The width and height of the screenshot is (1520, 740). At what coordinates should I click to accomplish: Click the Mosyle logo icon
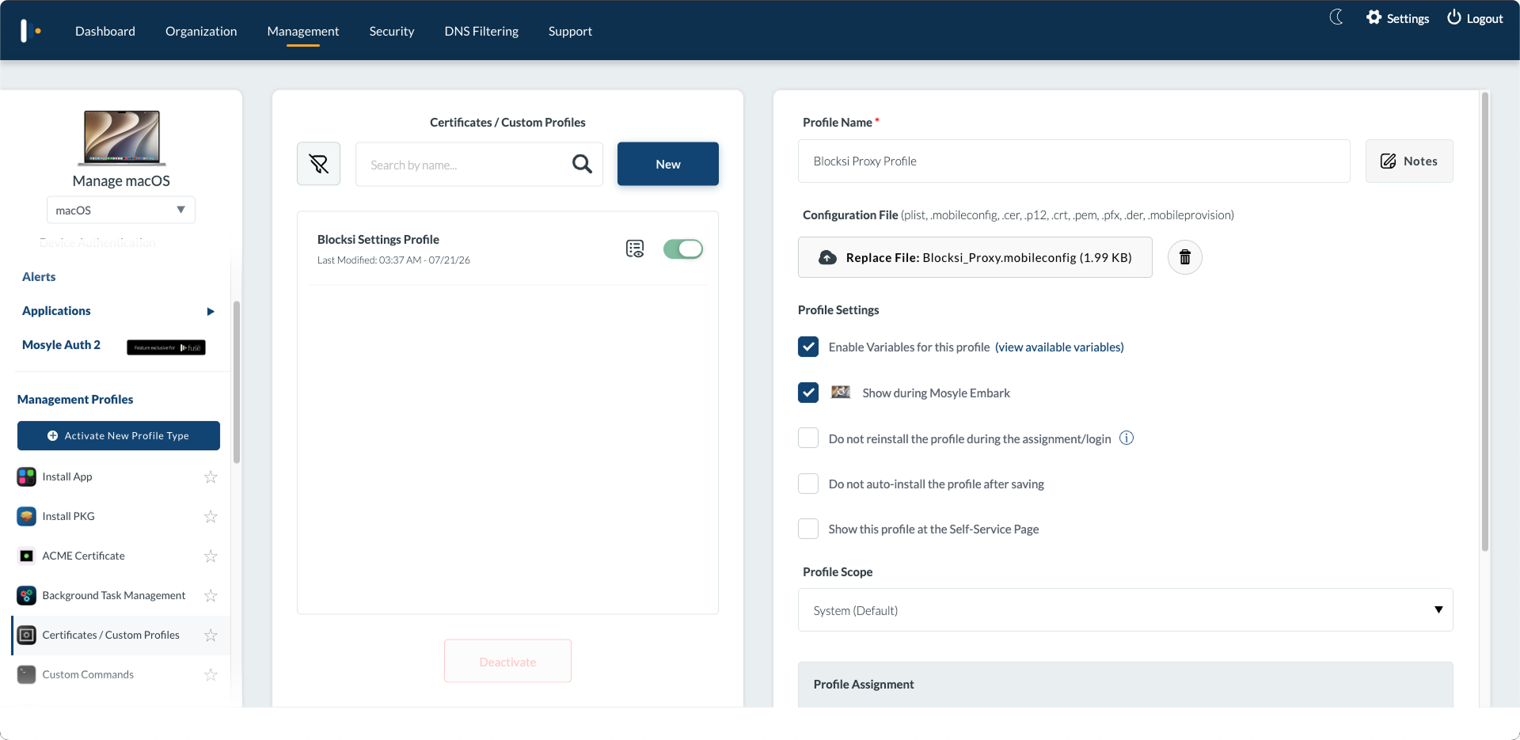[30, 31]
